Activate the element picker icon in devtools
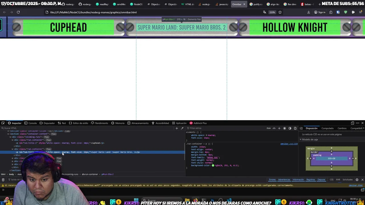Viewport: 365px width, 205px height. click(3, 123)
